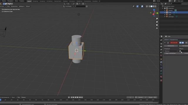Click the asset search field in viewport header
188x105 pixels.
[80, 6]
